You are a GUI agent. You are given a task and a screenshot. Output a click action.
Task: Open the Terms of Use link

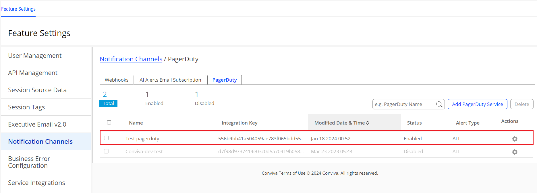292,173
